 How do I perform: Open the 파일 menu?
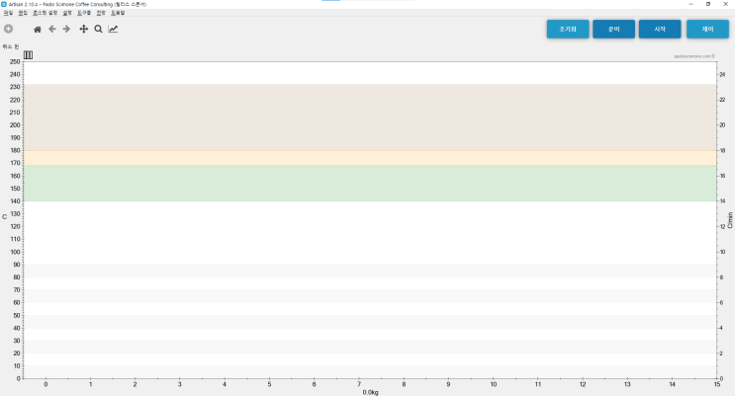9,13
